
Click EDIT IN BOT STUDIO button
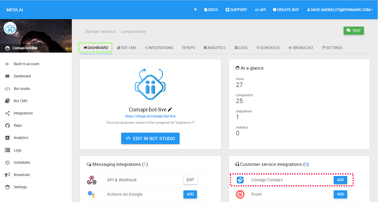coord(150,138)
